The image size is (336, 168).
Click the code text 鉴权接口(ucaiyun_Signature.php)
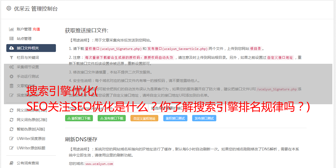113,49
